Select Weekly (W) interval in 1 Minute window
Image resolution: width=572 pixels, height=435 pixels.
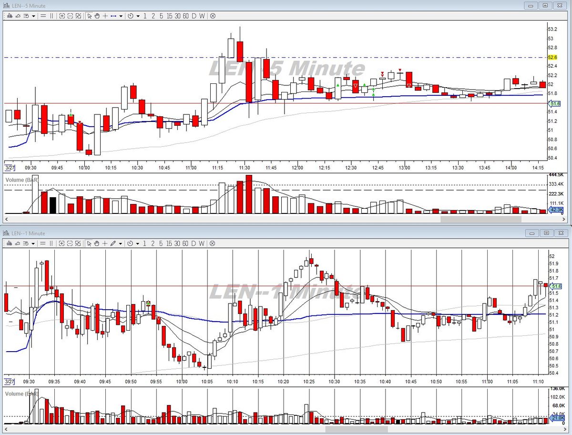(x=202, y=243)
